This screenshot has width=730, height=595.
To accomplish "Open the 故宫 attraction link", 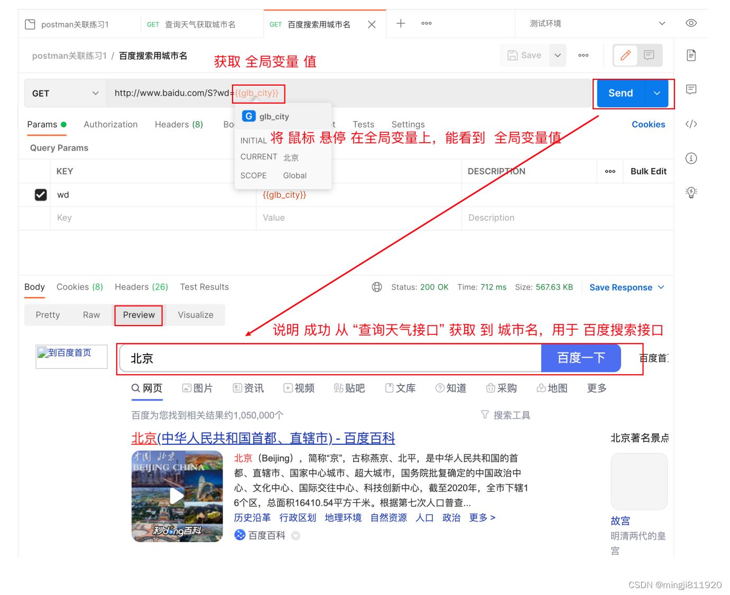I will (620, 520).
